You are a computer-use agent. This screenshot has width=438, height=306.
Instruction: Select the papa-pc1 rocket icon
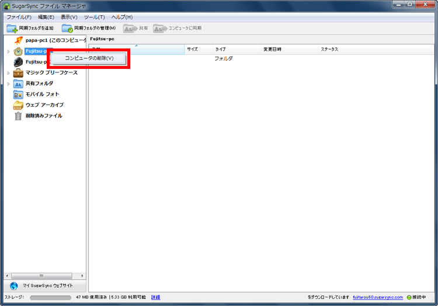[19, 40]
